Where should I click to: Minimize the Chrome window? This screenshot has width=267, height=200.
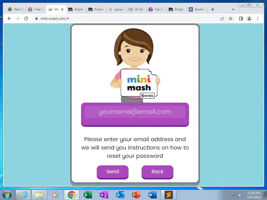242,5
